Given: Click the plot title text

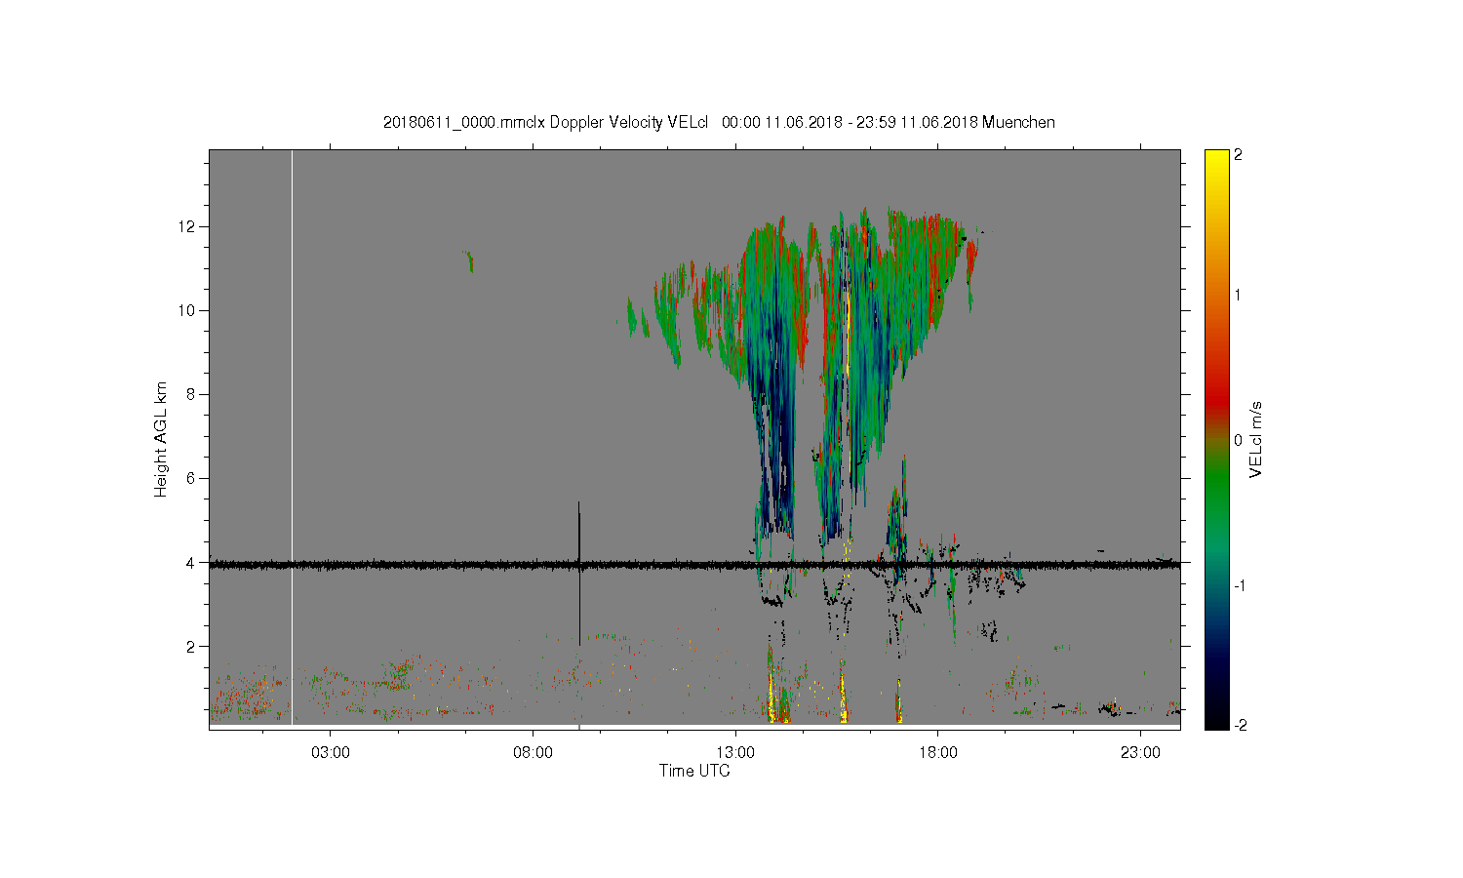Looking at the screenshot, I should click(719, 122).
